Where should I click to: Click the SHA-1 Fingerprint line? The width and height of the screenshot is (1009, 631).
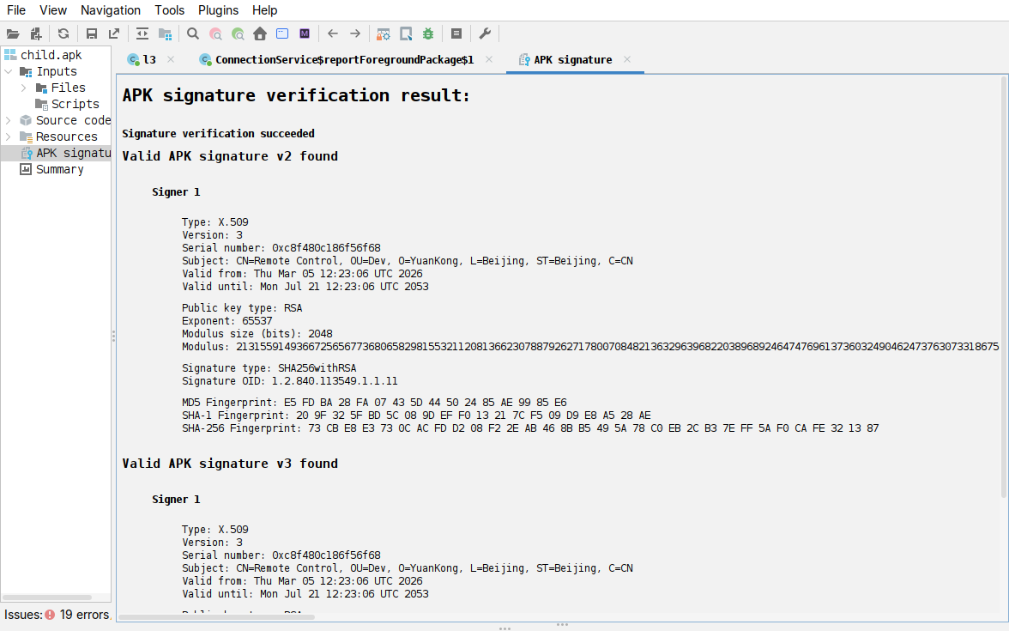click(x=415, y=416)
